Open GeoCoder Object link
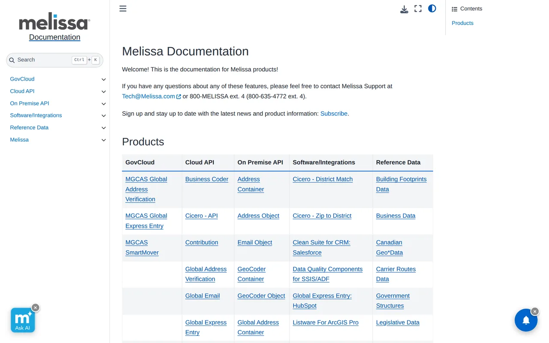 coord(261,296)
